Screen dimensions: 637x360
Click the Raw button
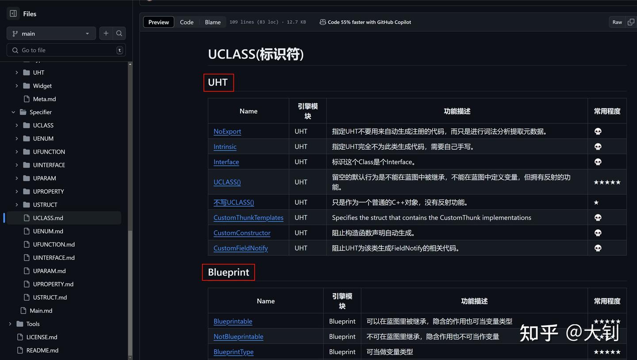617,22
